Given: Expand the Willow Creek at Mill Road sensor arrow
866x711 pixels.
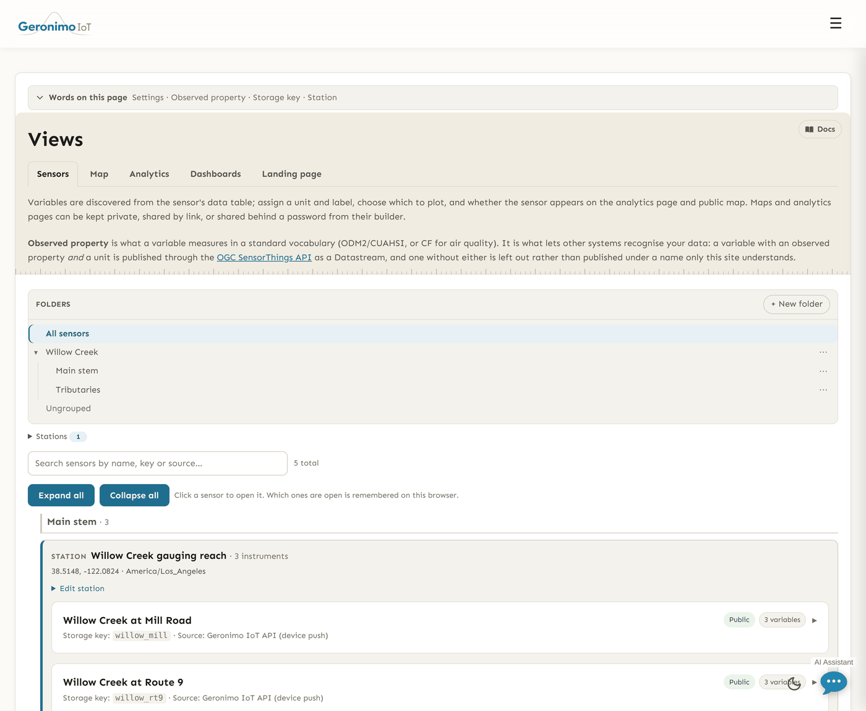Looking at the screenshot, I should click(815, 620).
